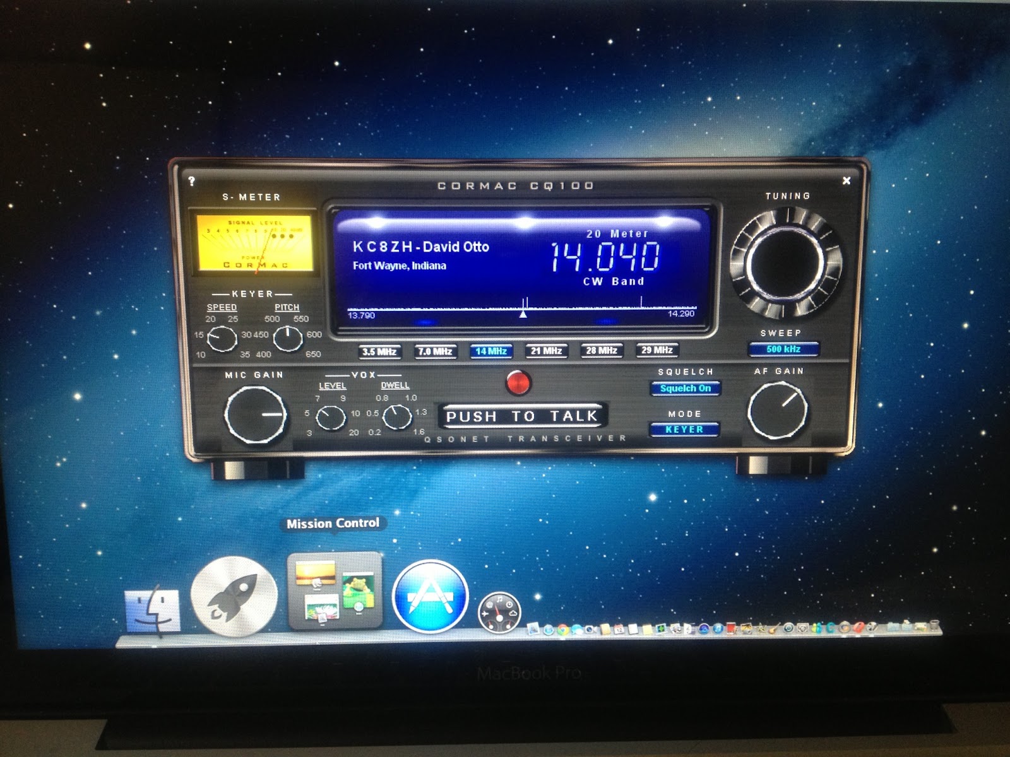Click the large Tuning dial
Viewport: 1010px width, 757px height.
[x=787, y=263]
